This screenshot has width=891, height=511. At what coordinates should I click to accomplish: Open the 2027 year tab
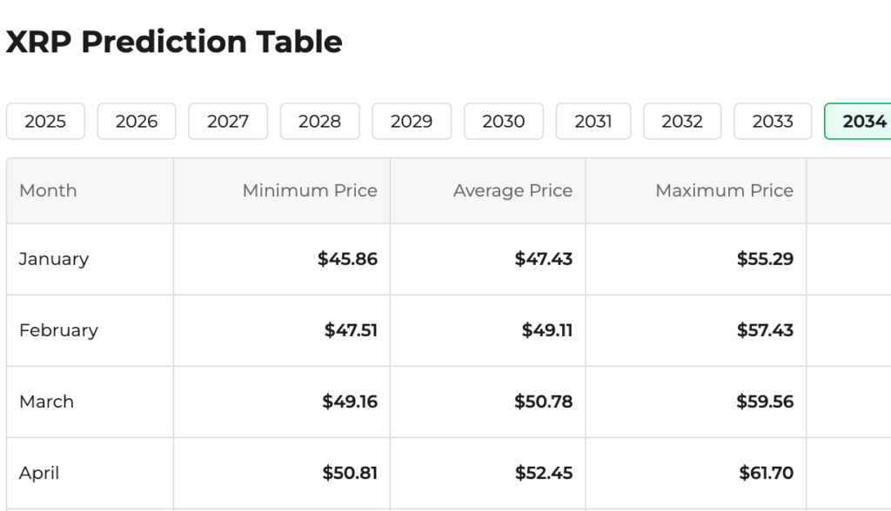point(228,122)
